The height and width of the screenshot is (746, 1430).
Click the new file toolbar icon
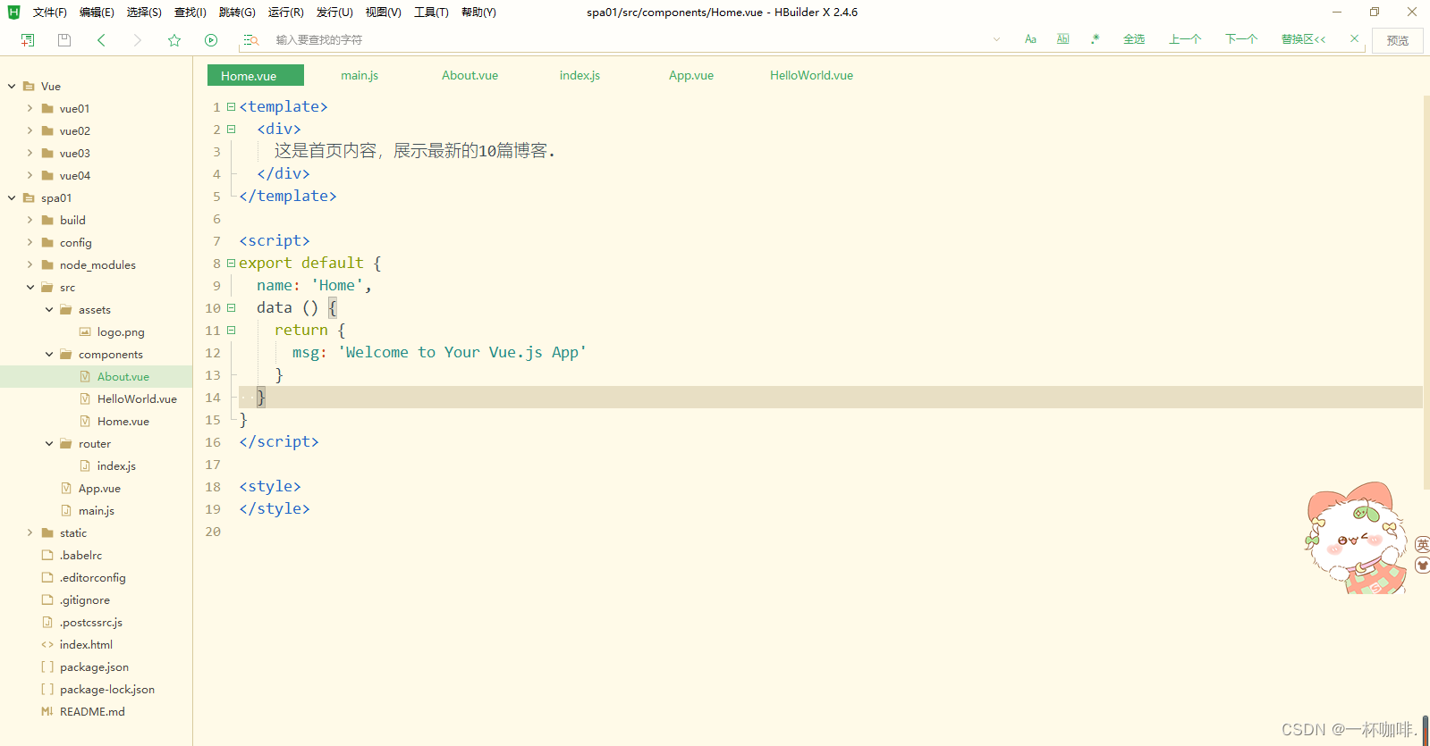(28, 40)
